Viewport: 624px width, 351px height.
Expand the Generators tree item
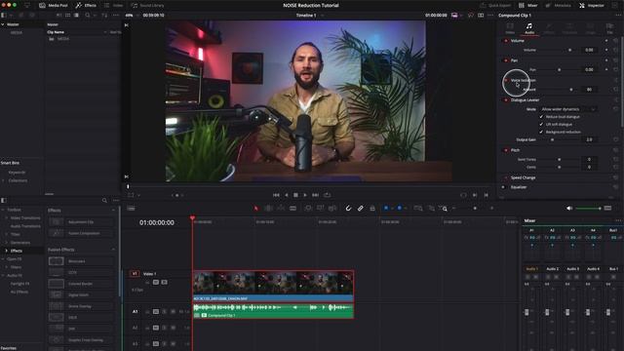7,243
